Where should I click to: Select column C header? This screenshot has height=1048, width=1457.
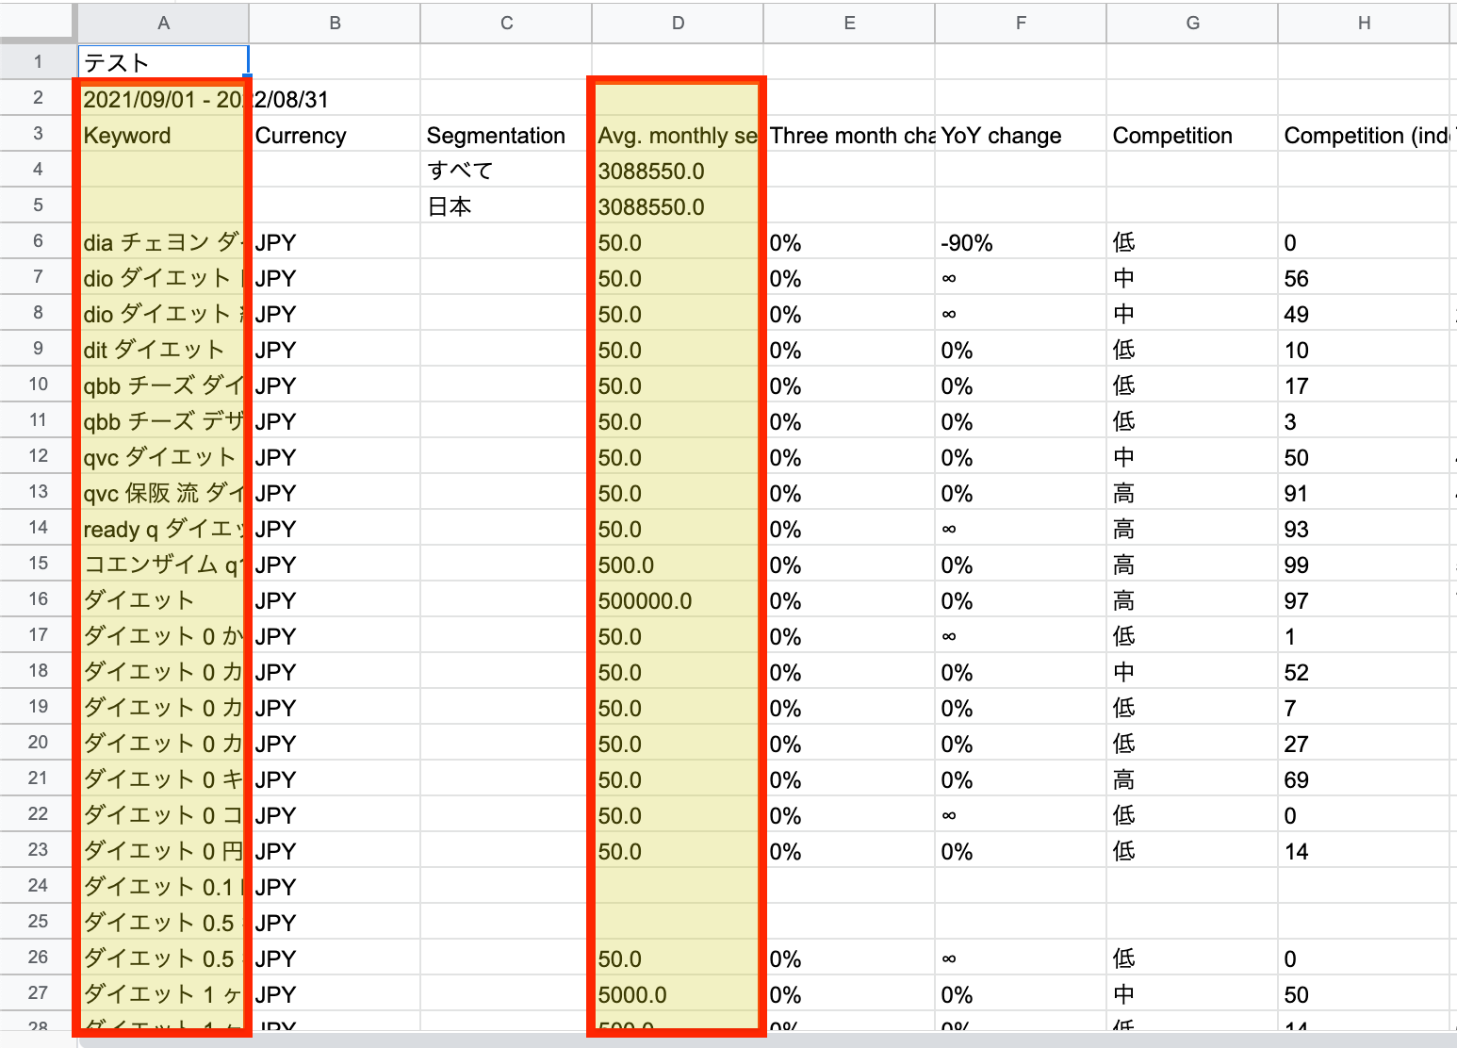click(x=506, y=23)
